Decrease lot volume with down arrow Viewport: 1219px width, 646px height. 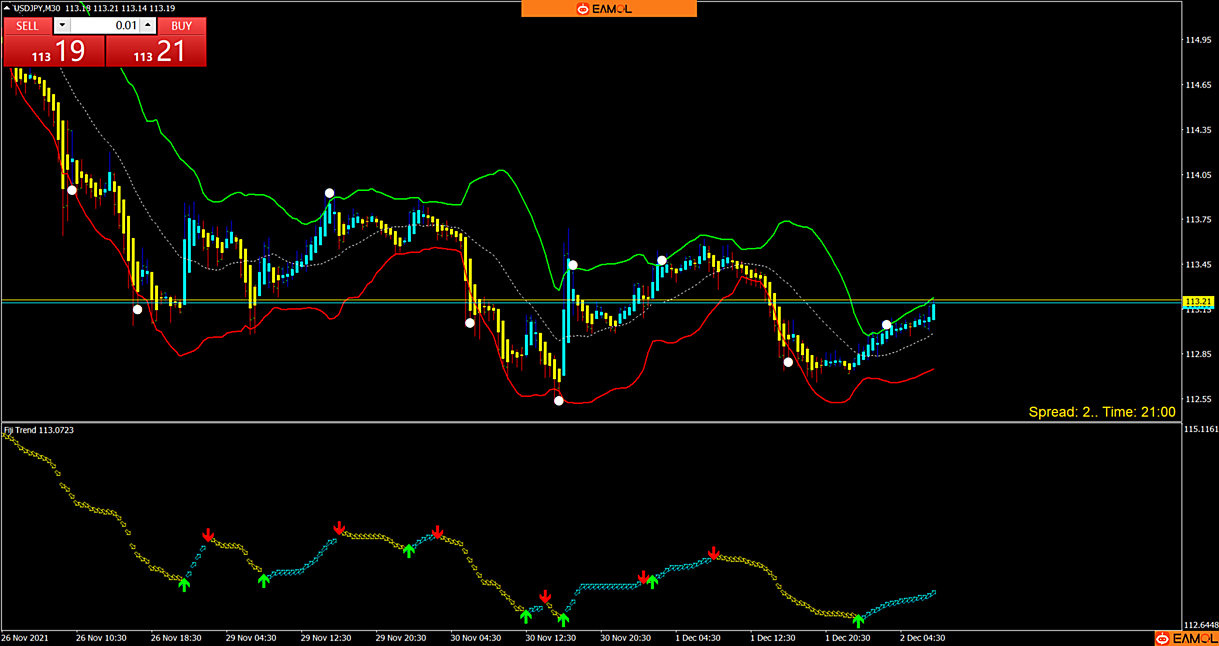pyautogui.click(x=62, y=25)
